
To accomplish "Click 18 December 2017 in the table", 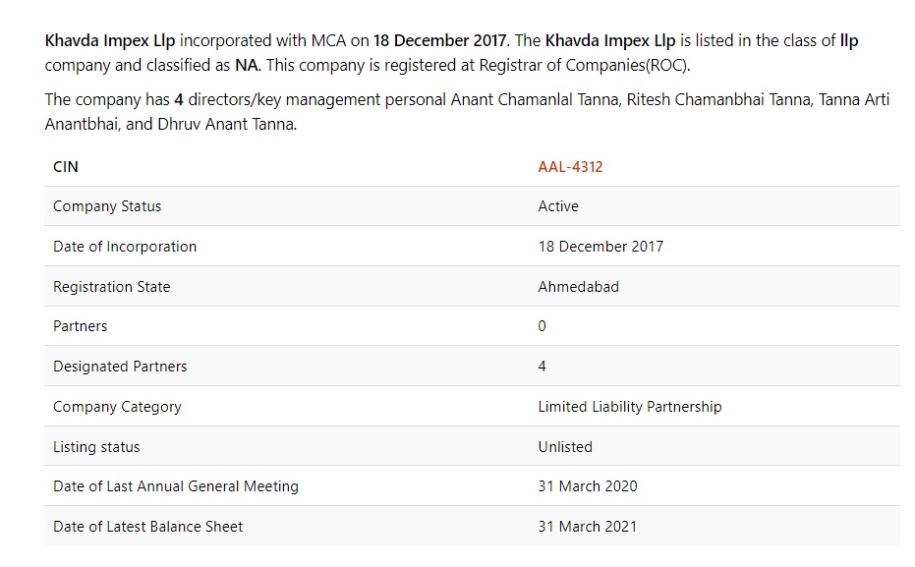I will point(600,247).
